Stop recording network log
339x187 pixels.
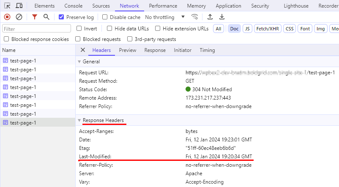(x=7, y=17)
